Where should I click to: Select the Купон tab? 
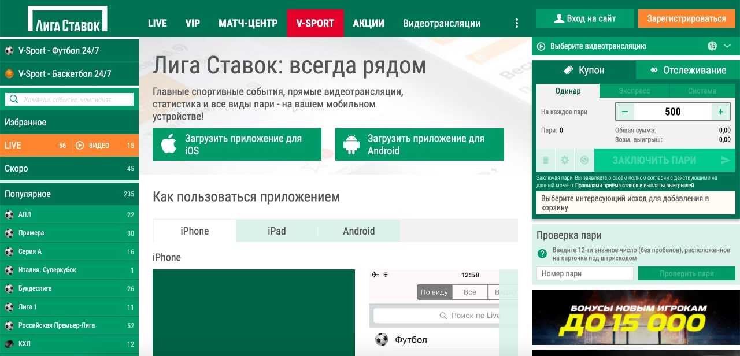click(x=584, y=70)
